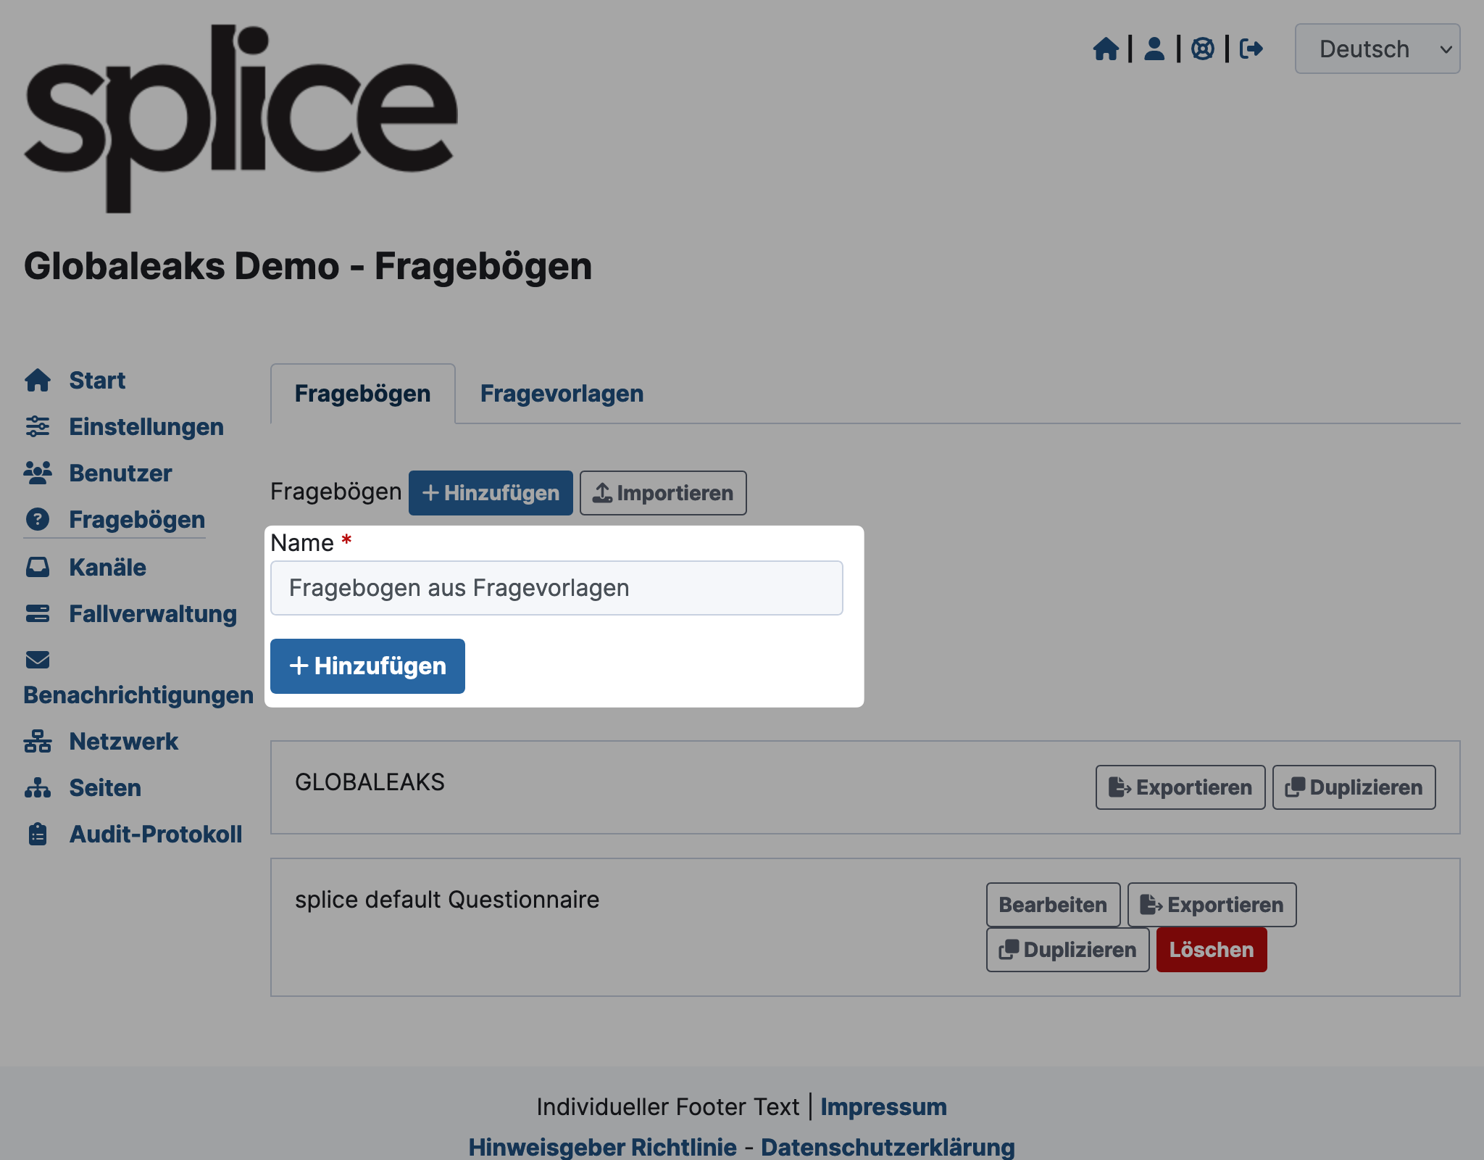The width and height of the screenshot is (1484, 1160).
Task: Click red Löschen button
Action: [1212, 950]
